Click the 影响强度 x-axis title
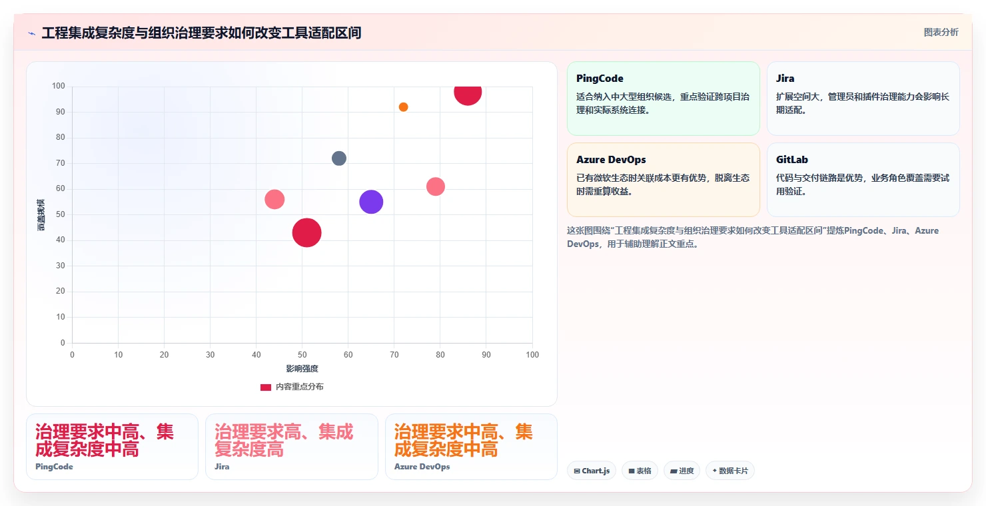Screen dimensions: 986x506 pyautogui.click(x=302, y=369)
